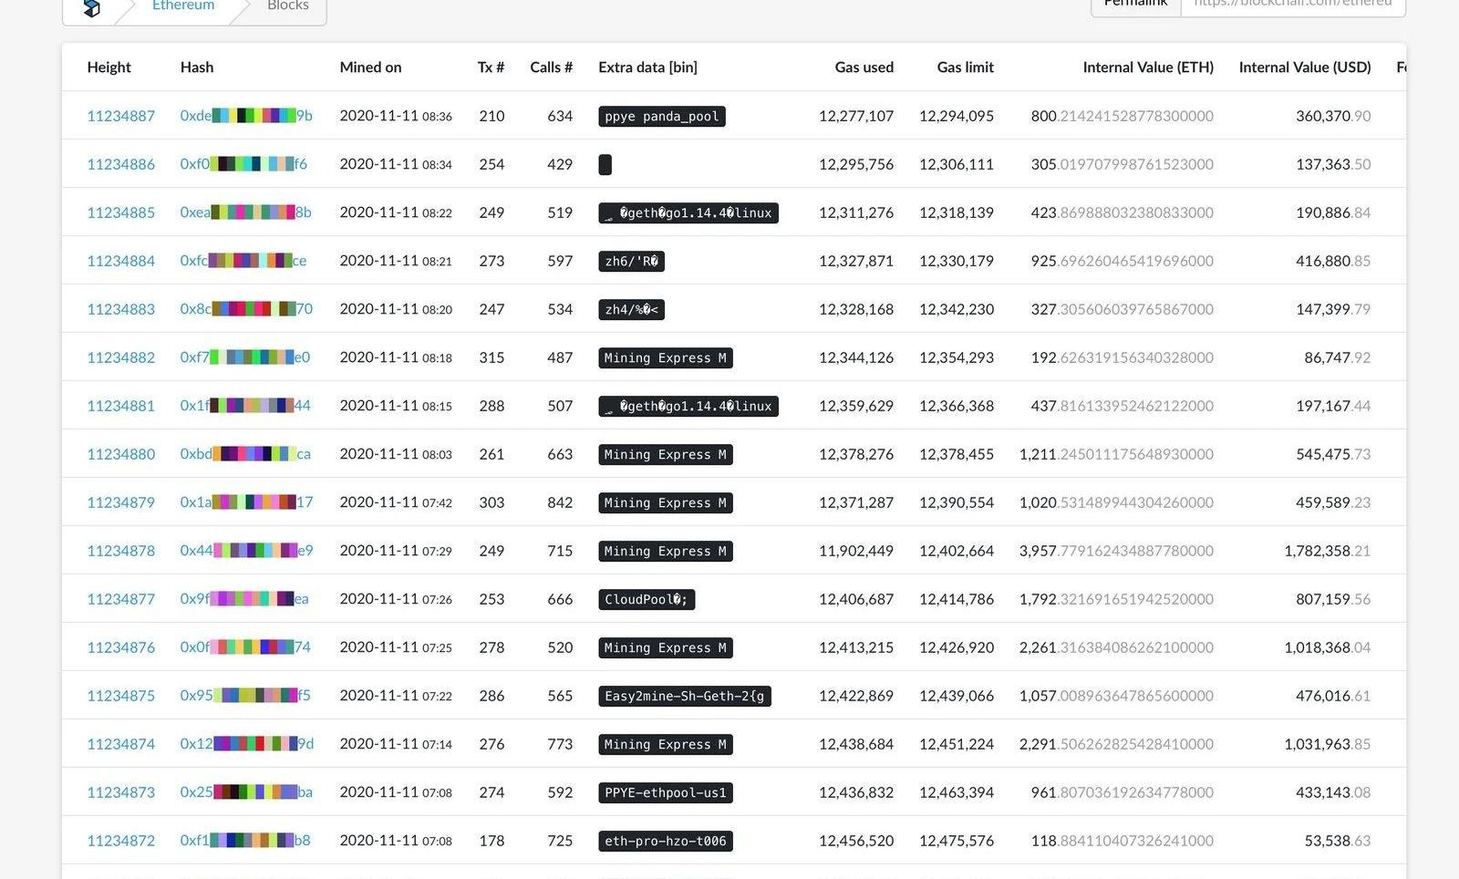Open block height 11234887
Viewport: 1459px width, 879px height.
pyautogui.click(x=120, y=116)
